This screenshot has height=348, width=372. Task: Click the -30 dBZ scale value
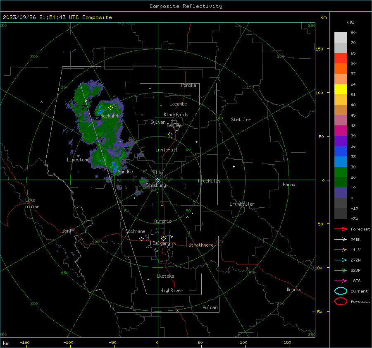click(x=354, y=218)
